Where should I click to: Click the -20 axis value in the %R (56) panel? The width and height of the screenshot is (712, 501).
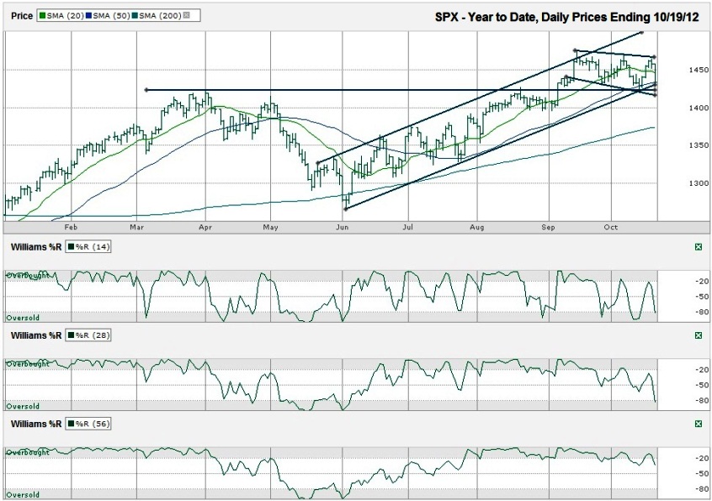click(x=702, y=458)
